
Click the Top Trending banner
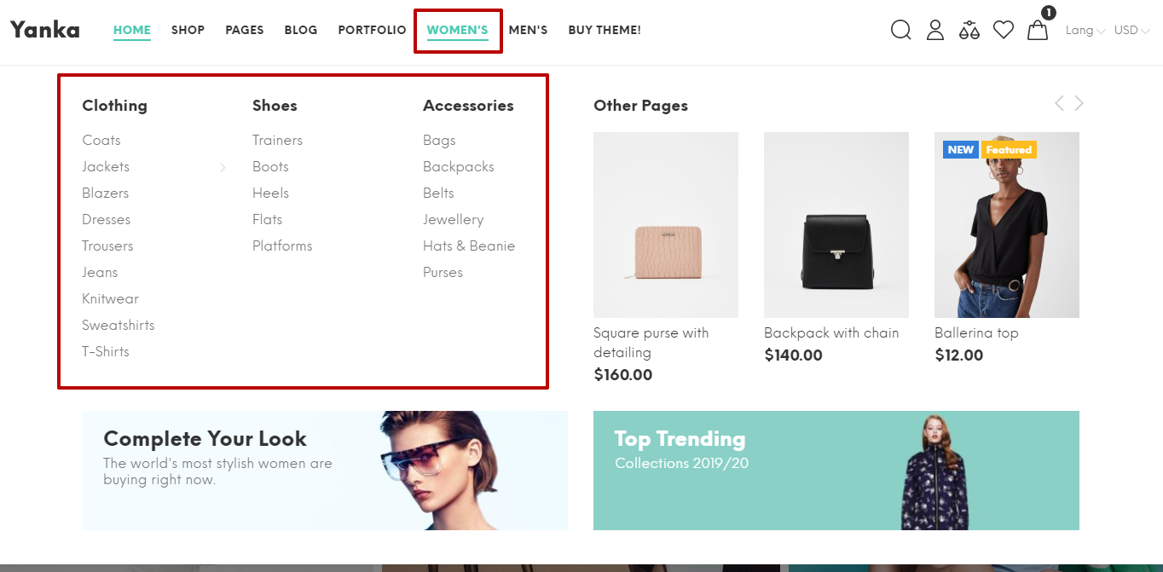point(836,471)
